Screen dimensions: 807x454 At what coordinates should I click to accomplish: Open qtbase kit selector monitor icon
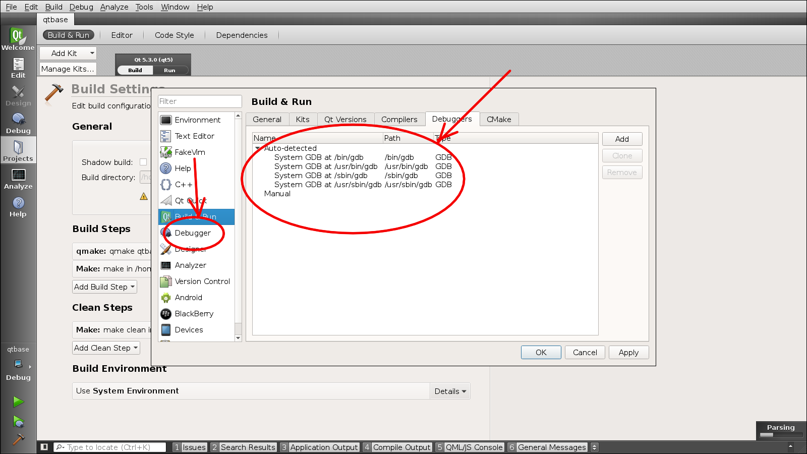click(19, 364)
